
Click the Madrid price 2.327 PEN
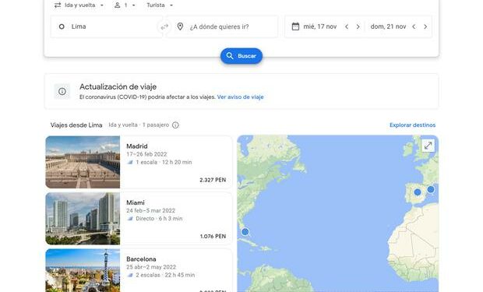213,180
